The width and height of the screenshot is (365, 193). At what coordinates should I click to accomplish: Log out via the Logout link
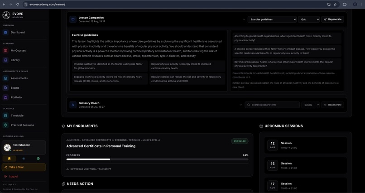14,177
